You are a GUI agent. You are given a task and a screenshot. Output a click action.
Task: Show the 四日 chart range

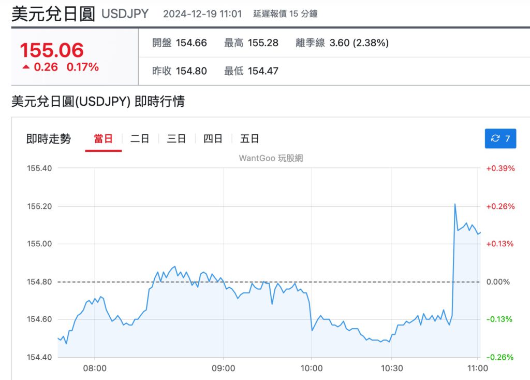[x=213, y=139]
